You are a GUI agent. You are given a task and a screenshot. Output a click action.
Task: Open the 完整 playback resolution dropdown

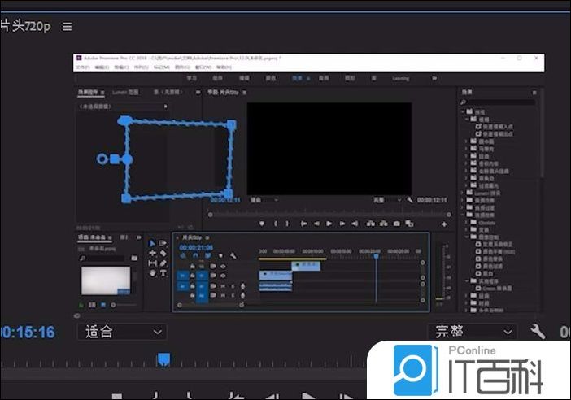(473, 332)
